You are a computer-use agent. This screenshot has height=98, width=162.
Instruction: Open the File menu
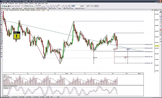click(4, 3)
